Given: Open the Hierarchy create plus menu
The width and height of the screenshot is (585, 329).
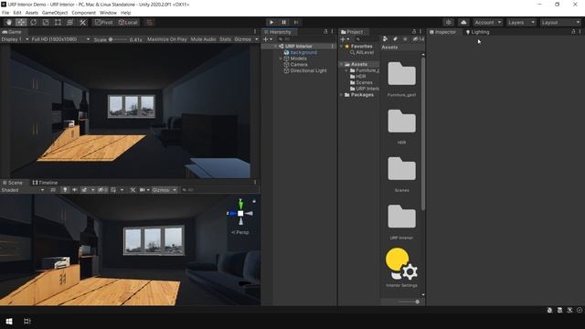Looking at the screenshot, I should coord(268,39).
